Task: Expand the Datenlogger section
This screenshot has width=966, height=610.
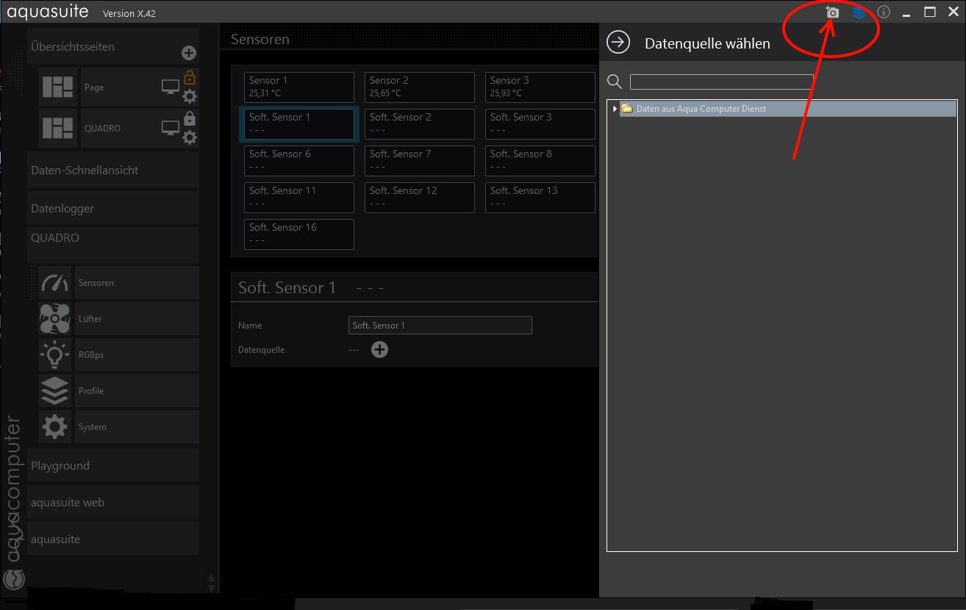Action: 112,209
